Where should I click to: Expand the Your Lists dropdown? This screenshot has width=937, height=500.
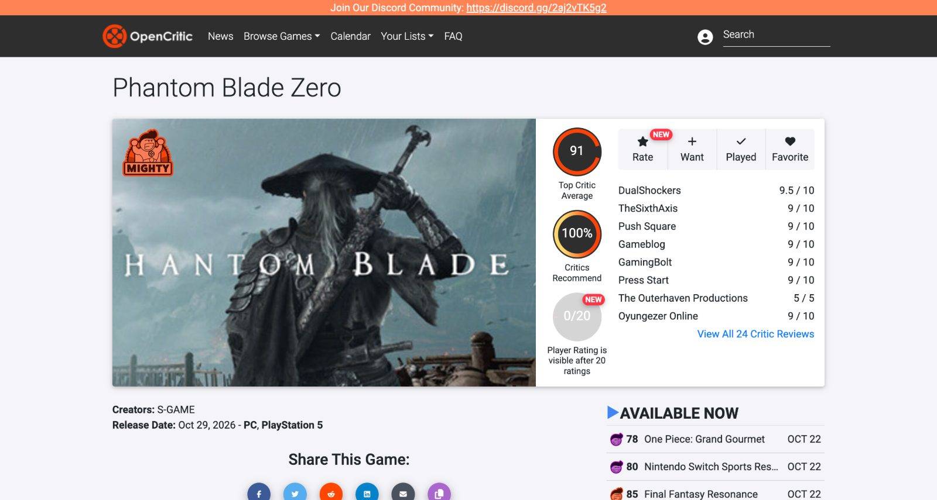pyautogui.click(x=407, y=36)
